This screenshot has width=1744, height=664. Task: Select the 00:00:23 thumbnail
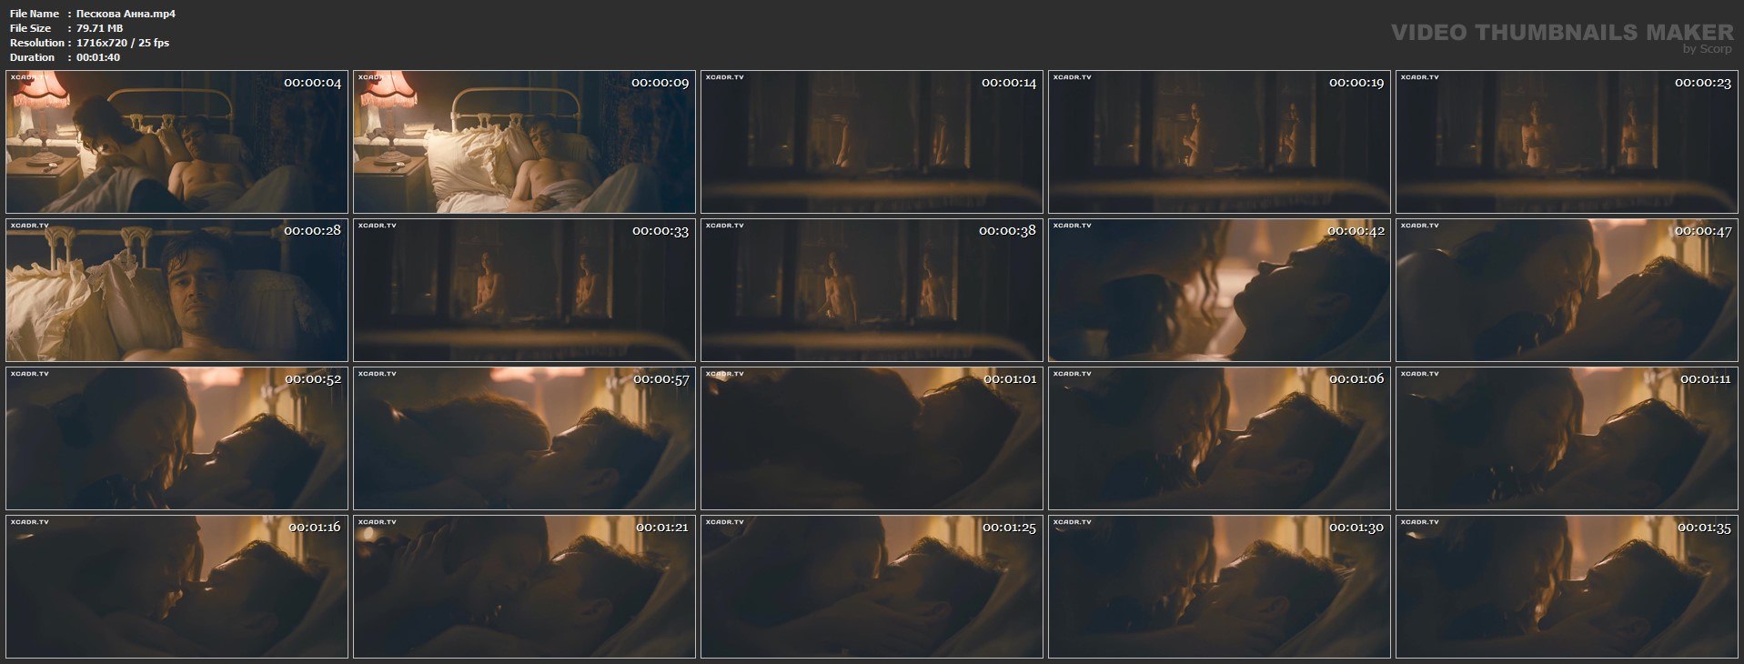(1567, 142)
